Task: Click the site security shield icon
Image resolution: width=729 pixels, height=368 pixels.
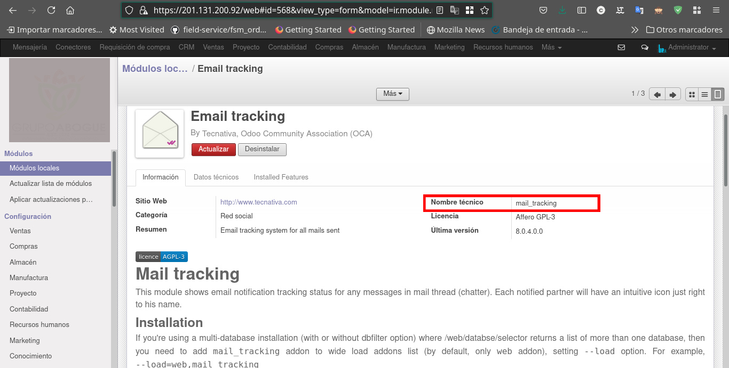Action: 129,10
